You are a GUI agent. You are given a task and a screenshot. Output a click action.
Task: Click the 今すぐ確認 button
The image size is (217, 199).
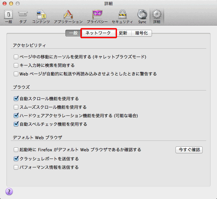(x=189, y=150)
